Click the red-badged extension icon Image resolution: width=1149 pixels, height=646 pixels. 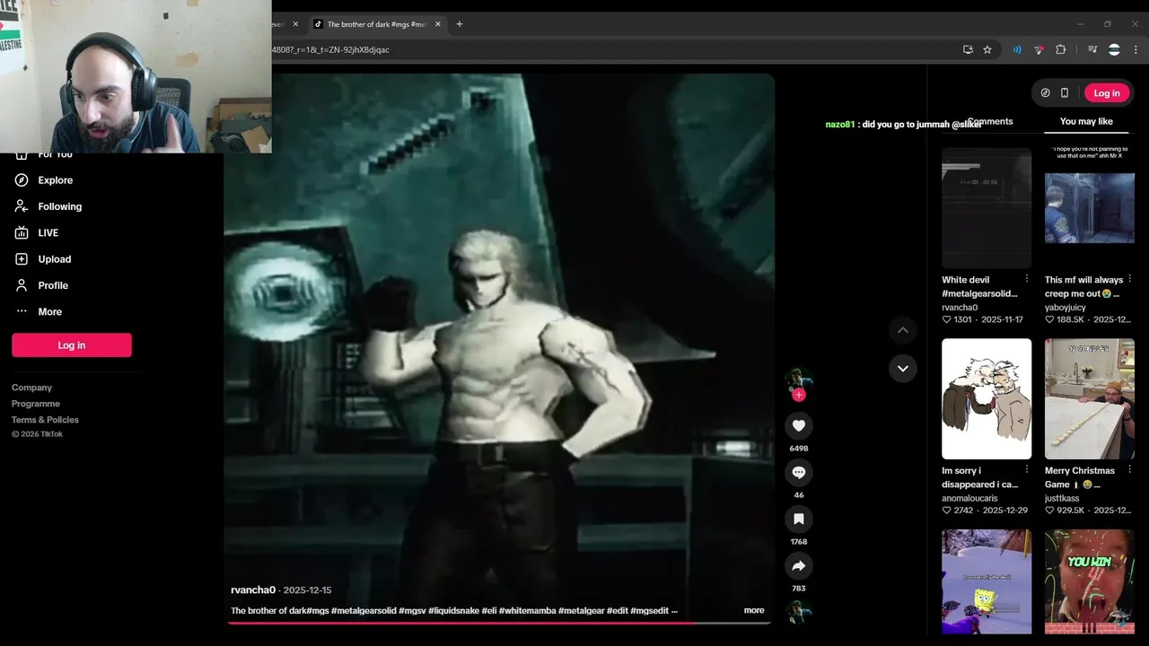1039,49
